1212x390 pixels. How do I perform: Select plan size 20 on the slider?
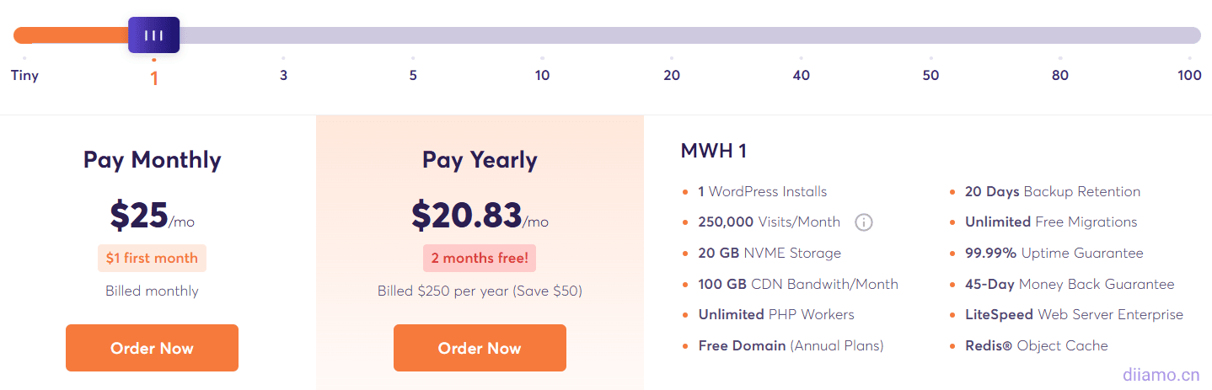(672, 75)
